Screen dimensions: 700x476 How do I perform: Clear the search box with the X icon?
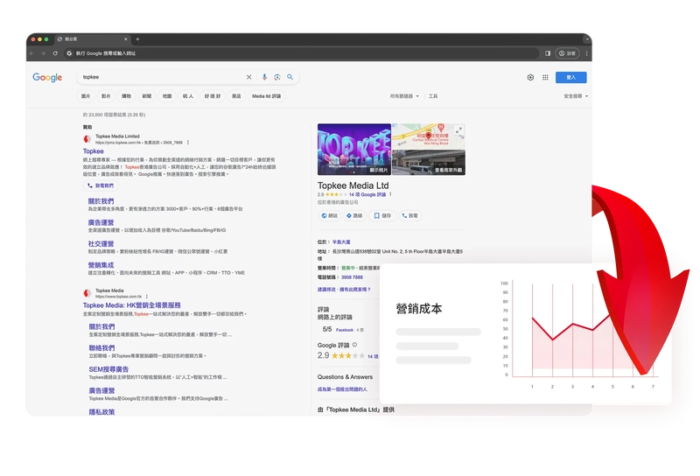point(248,77)
